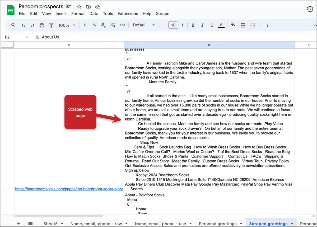Format as currency with dollar icon
317x227 pixels.
coord(85,25)
